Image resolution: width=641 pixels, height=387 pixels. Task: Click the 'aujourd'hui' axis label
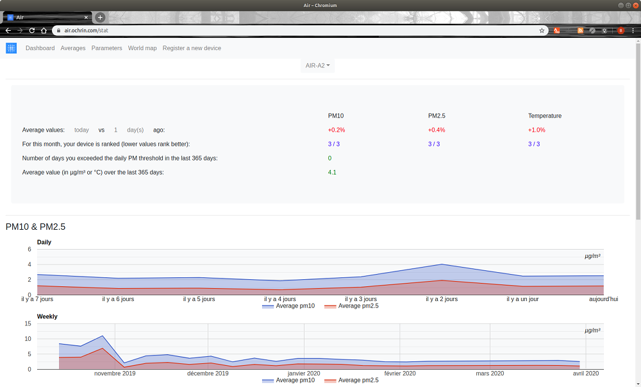pyautogui.click(x=603, y=299)
